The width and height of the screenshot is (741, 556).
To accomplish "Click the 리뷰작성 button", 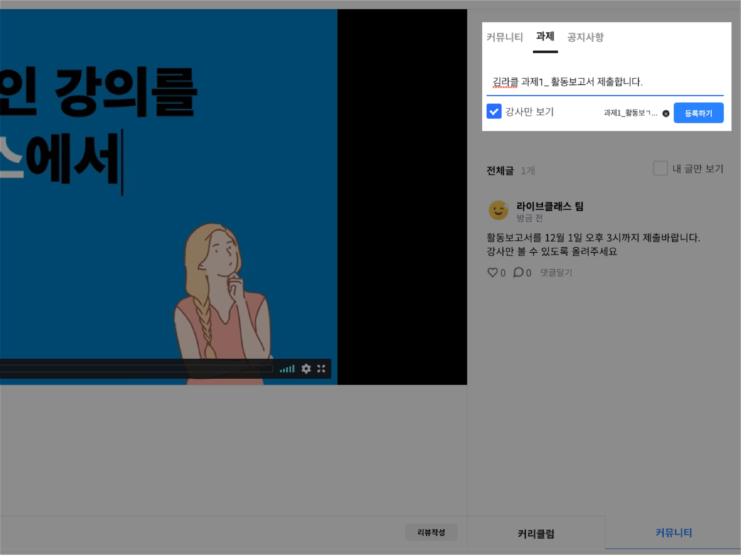I will (x=431, y=532).
